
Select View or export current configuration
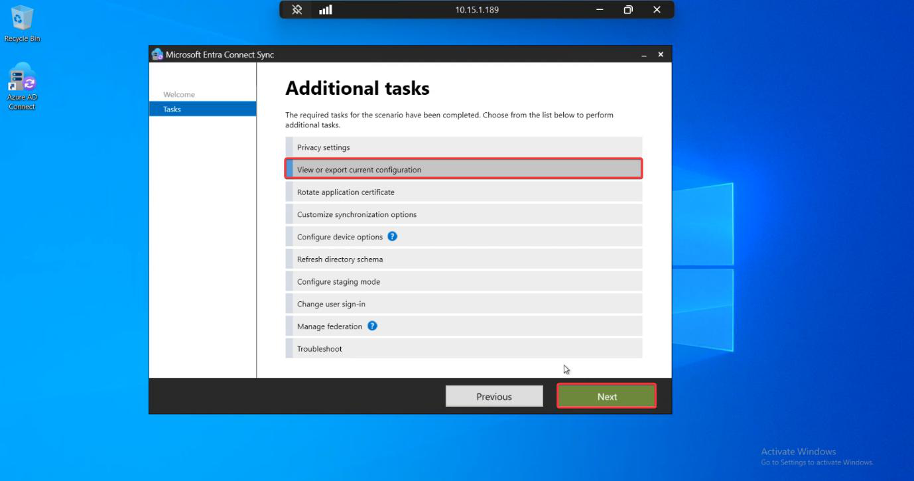pos(464,169)
